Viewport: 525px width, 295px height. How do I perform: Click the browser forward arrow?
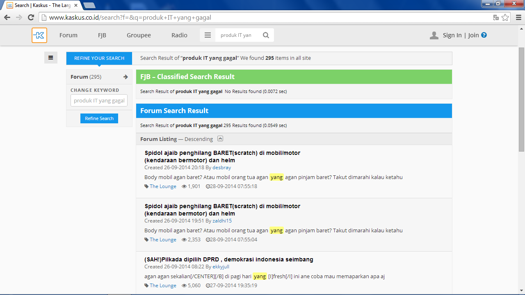19,18
